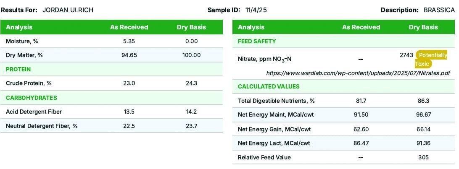
Task: Click the Neutral Detergent Fiber, % label
Action: tap(42, 126)
